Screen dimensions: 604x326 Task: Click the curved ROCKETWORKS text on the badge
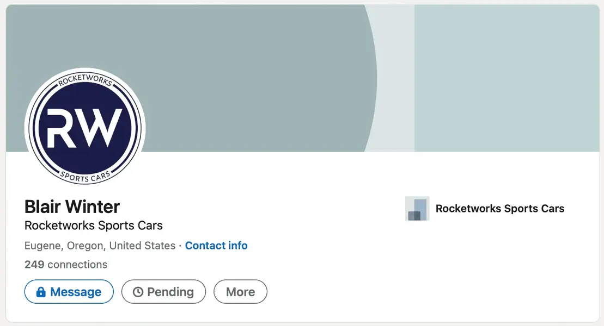85,79
